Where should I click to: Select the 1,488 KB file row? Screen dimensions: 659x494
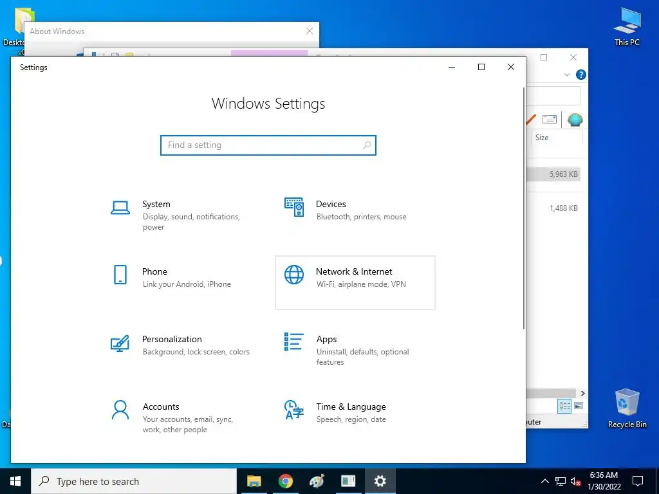553,208
